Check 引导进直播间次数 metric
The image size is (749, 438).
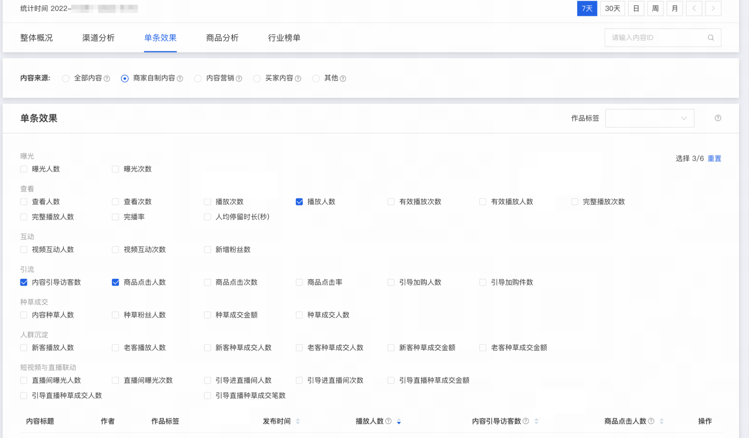tap(299, 380)
